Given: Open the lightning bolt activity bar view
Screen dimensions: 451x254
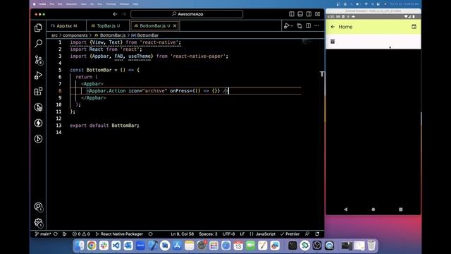Looking at the screenshot, I should [x=38, y=123].
